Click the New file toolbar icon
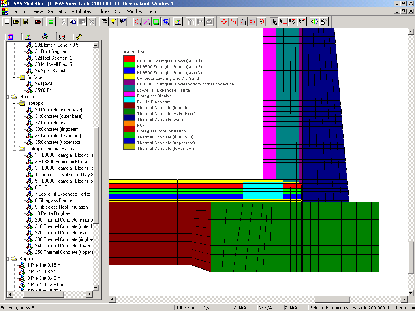Viewport: 415px width, 311px height. click(7, 21)
